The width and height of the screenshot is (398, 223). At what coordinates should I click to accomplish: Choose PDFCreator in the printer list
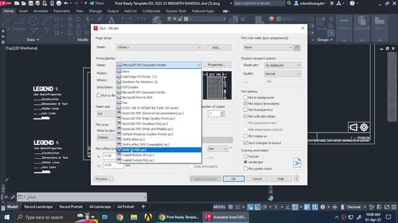pos(159,87)
